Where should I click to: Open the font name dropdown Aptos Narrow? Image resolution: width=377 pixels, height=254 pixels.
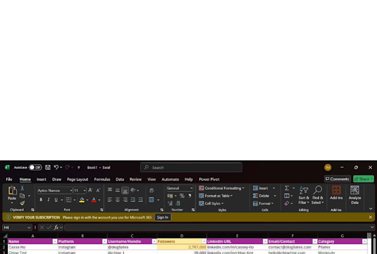tap(71, 190)
